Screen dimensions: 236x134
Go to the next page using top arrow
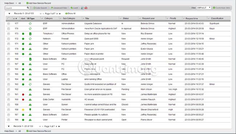(57, 14)
